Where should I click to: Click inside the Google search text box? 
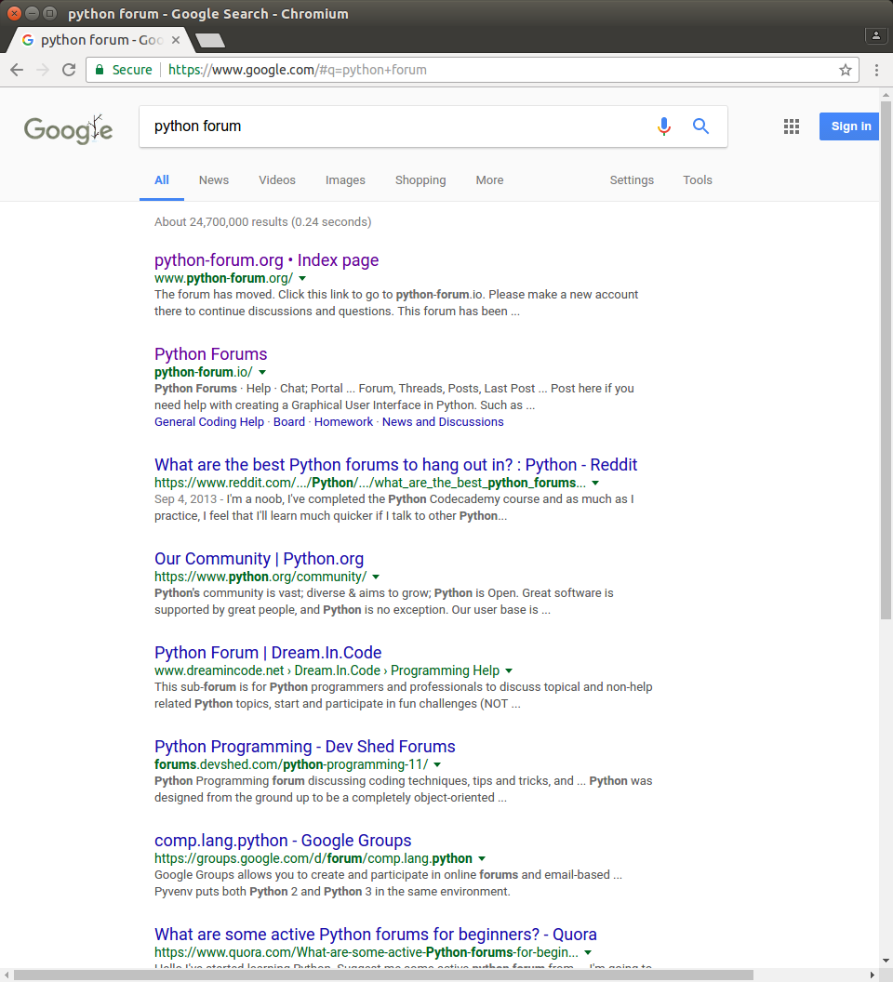pyautogui.click(x=391, y=126)
